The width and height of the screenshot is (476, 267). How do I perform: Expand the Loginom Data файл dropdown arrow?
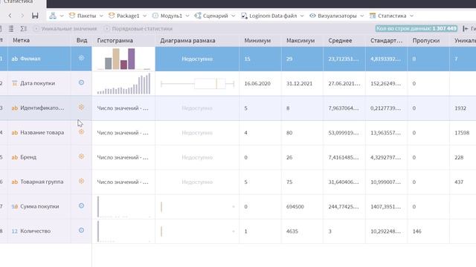[302, 16]
